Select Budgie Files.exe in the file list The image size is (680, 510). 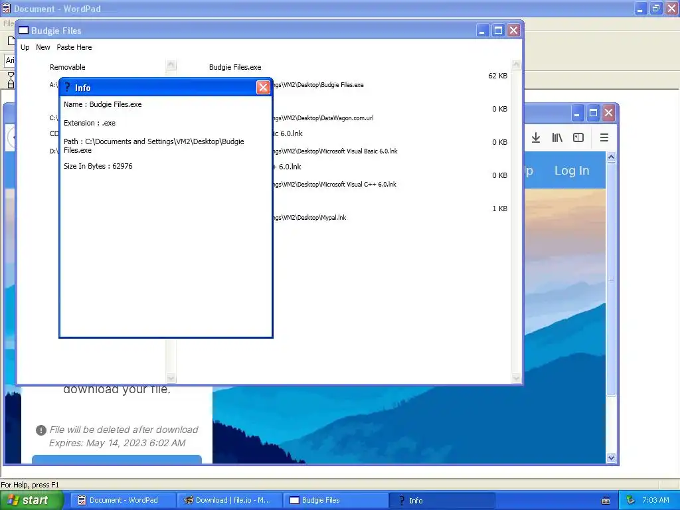pyautogui.click(x=235, y=67)
